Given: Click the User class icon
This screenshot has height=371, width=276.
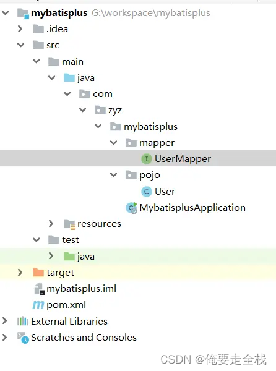Looking at the screenshot, I should pos(147,192).
